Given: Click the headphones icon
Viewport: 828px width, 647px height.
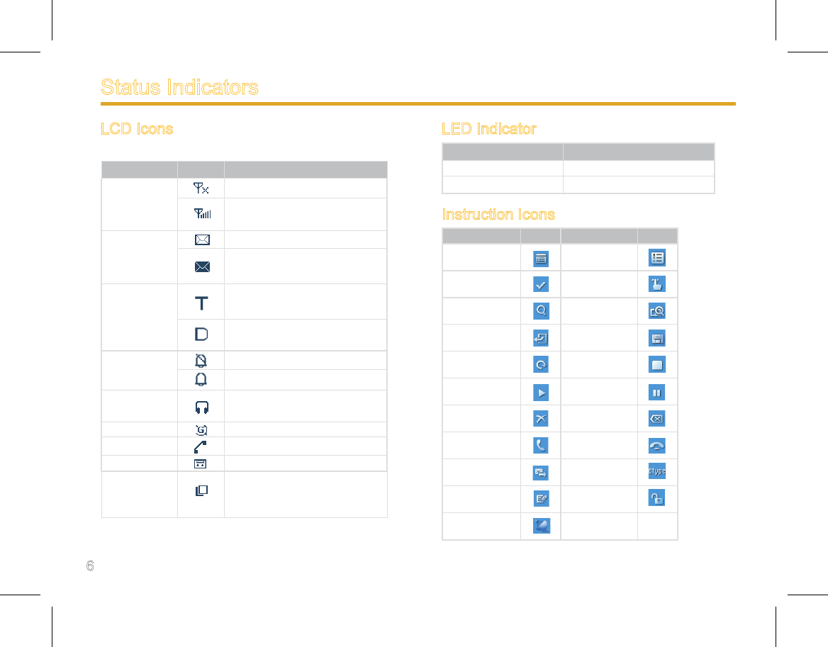Looking at the screenshot, I should 202,407.
